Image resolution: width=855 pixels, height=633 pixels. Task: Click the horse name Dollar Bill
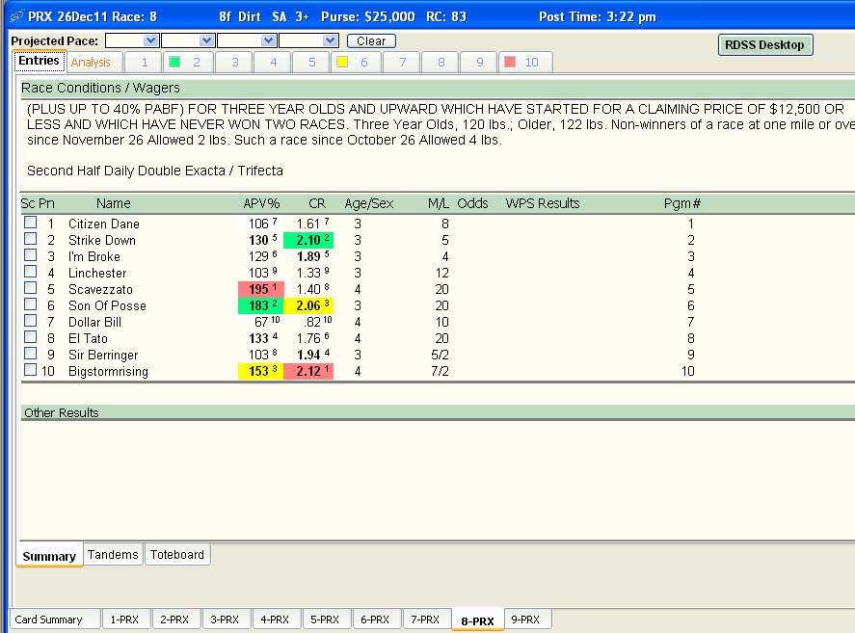point(94,322)
